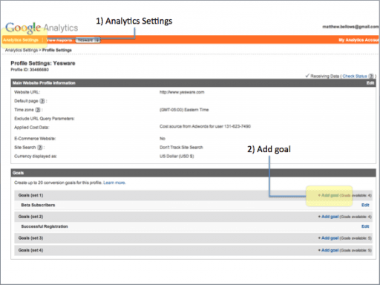Edit the Beta Subscribers goal

tap(365, 205)
